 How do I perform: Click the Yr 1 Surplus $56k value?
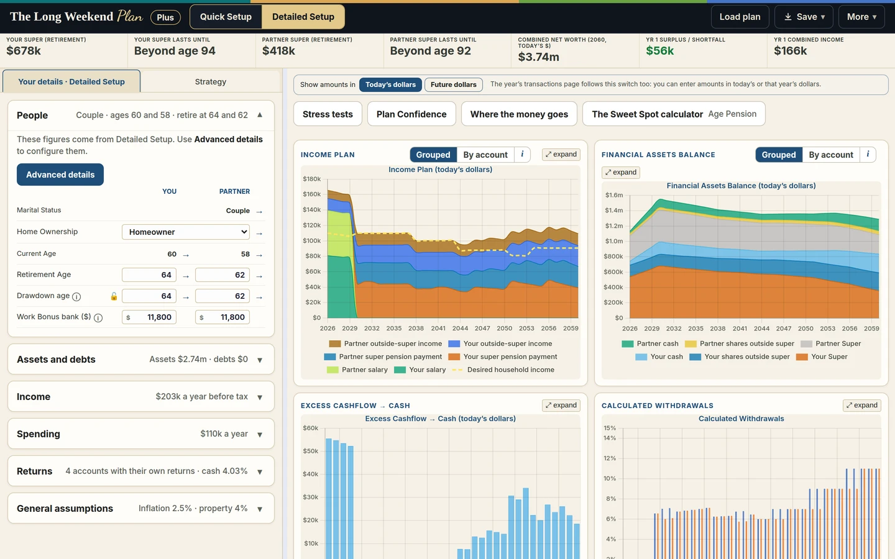coord(660,51)
